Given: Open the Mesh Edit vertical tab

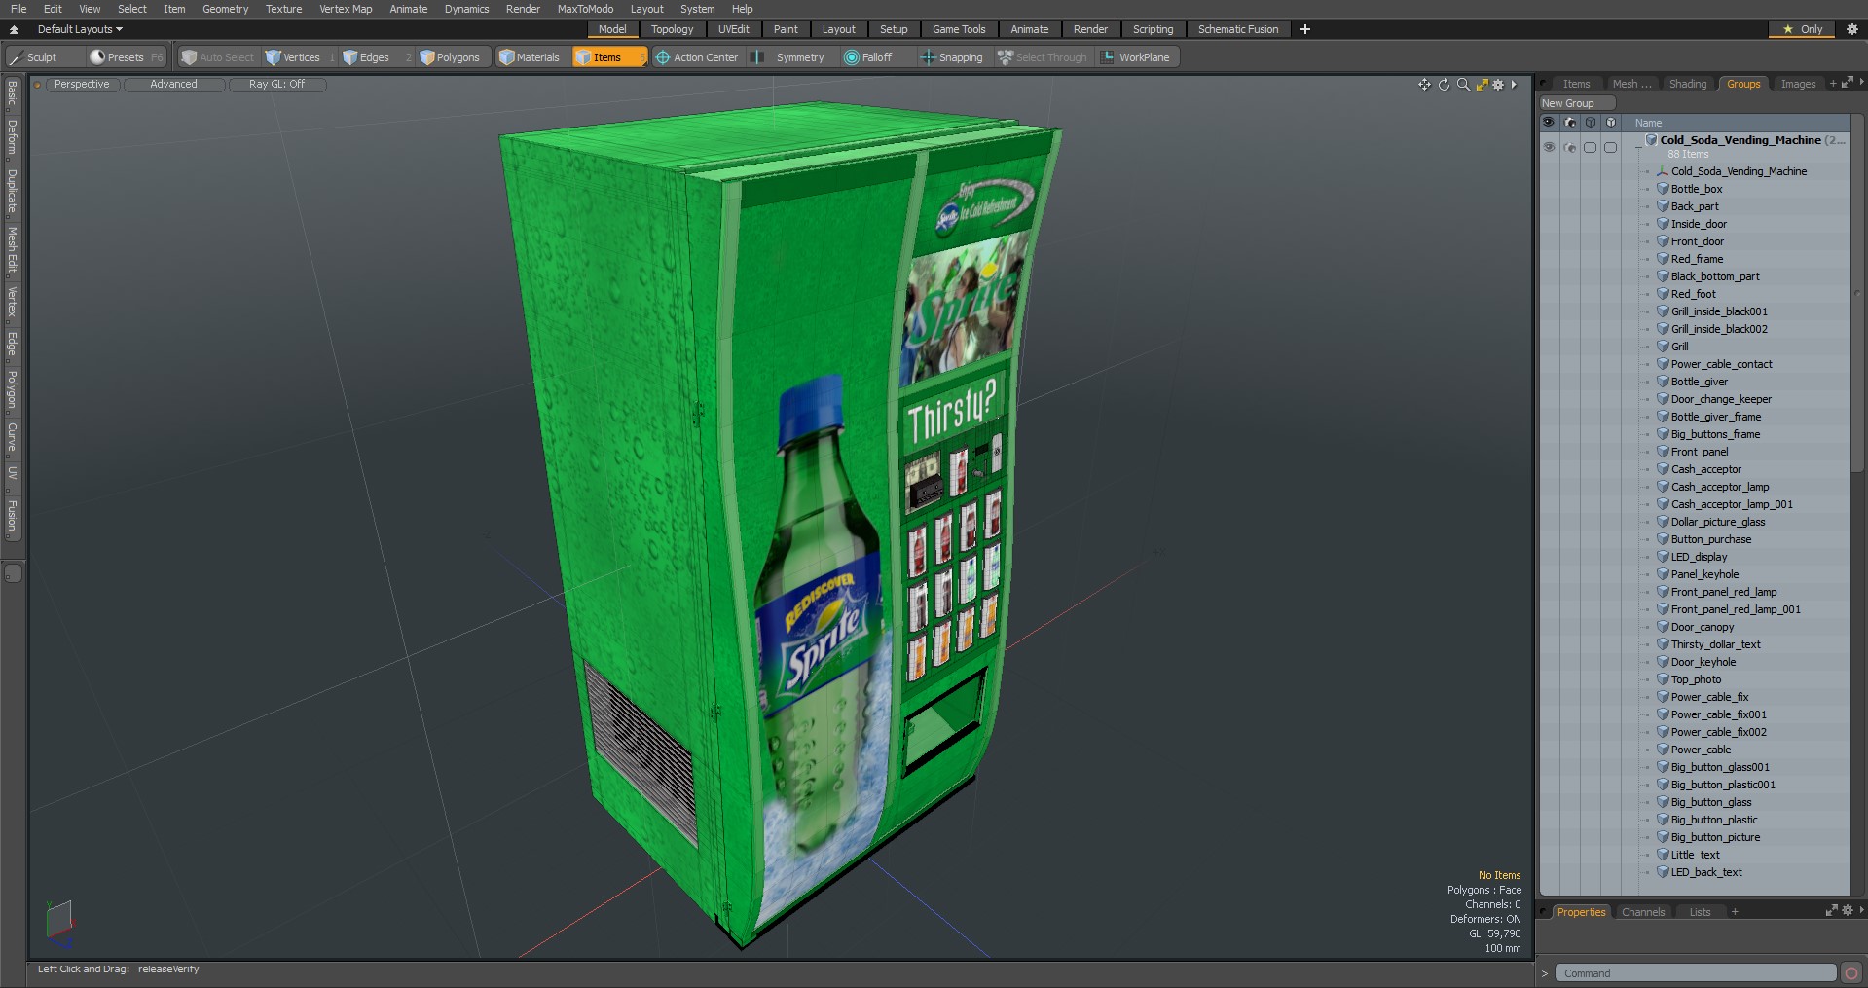Looking at the screenshot, I should coord(12,250).
